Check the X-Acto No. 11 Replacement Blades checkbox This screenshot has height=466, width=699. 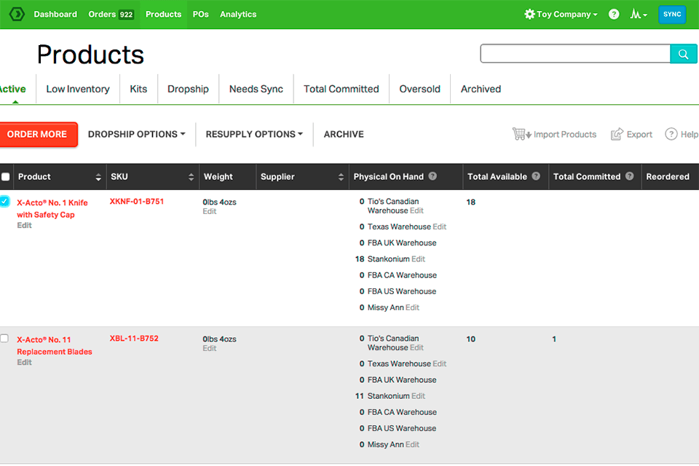[4, 338]
